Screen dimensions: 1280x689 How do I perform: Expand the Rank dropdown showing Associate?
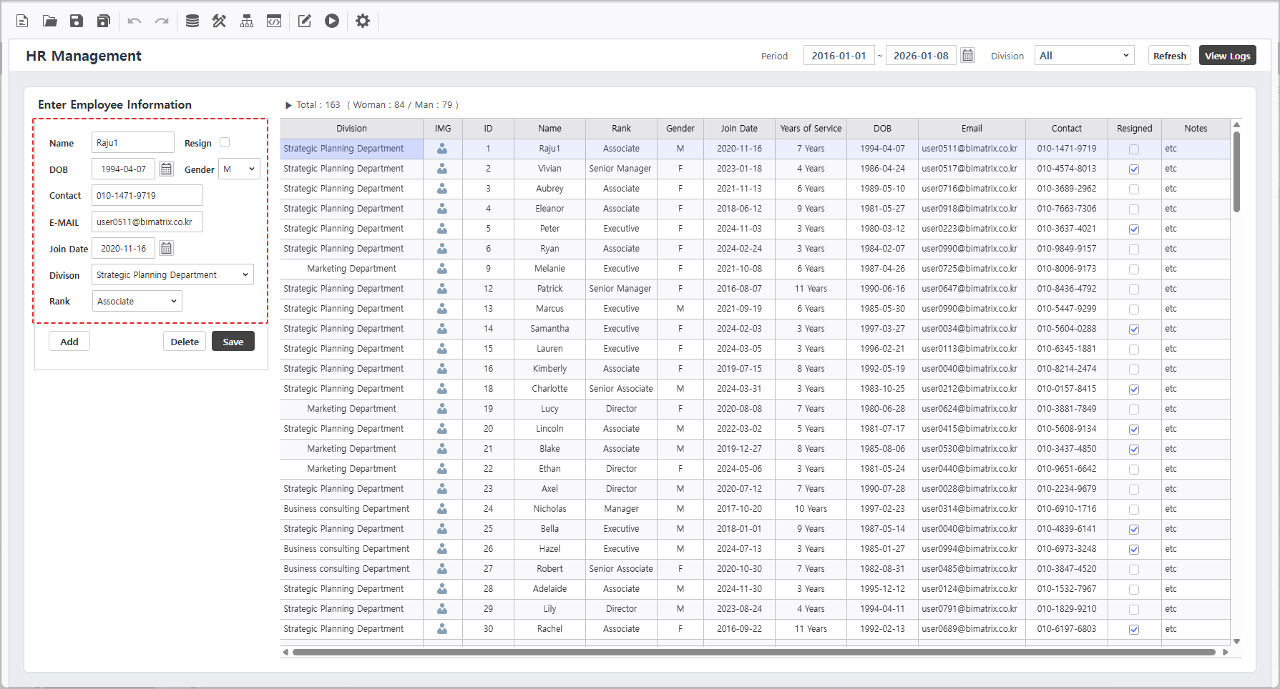click(137, 302)
